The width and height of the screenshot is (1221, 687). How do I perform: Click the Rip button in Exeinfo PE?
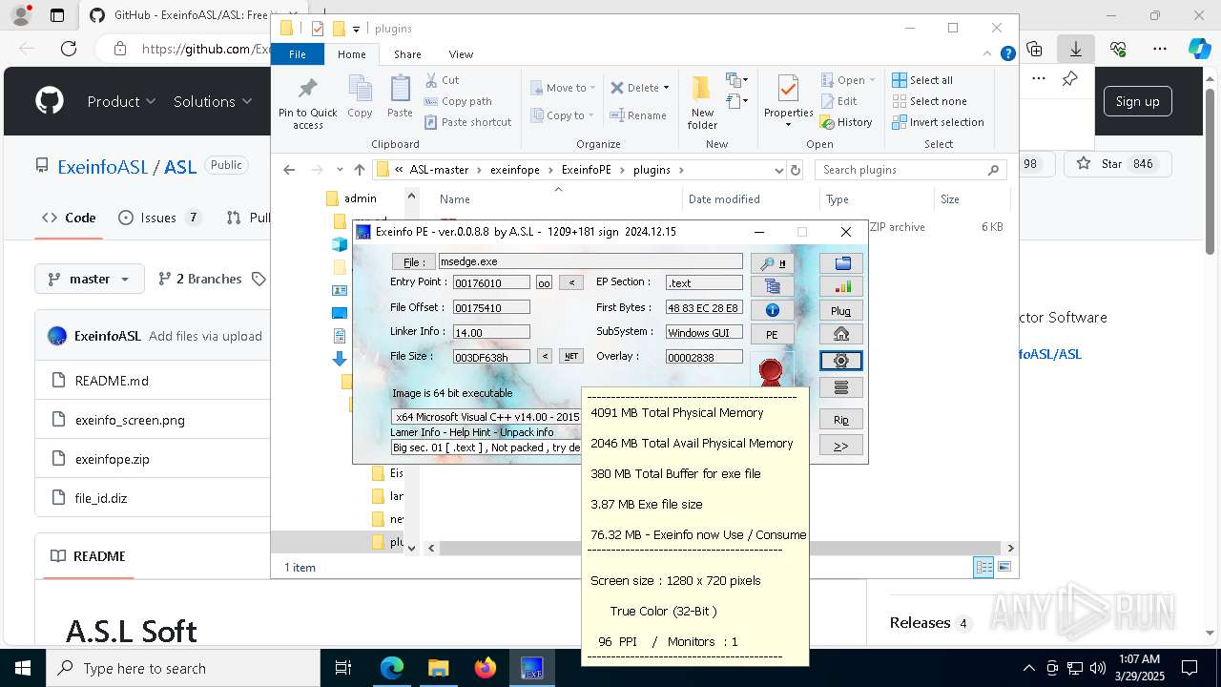click(x=841, y=420)
